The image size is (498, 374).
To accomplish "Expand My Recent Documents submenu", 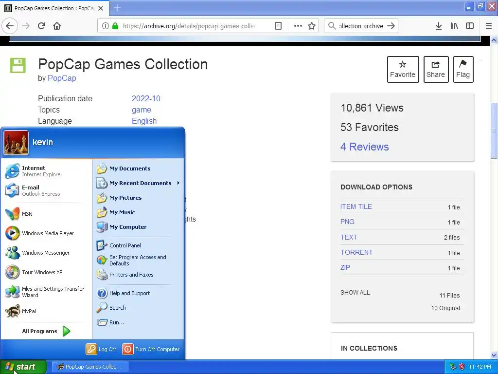I will pos(139,183).
